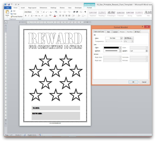
Task: Open the References tab
Action: [43, 8]
